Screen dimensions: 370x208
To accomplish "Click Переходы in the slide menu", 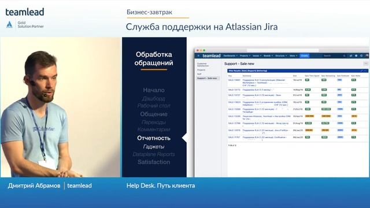I will (154, 122).
